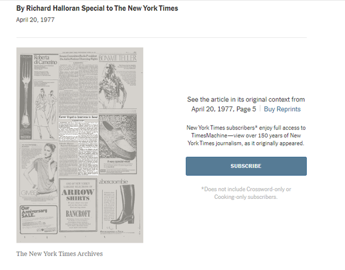Click the Gimbels model ad in scan
The width and height of the screenshot is (345, 270).
(39, 169)
